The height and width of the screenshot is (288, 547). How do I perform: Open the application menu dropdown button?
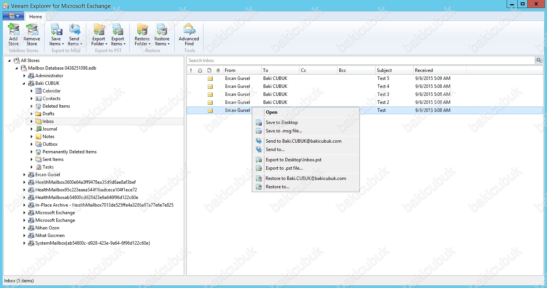coord(13,16)
